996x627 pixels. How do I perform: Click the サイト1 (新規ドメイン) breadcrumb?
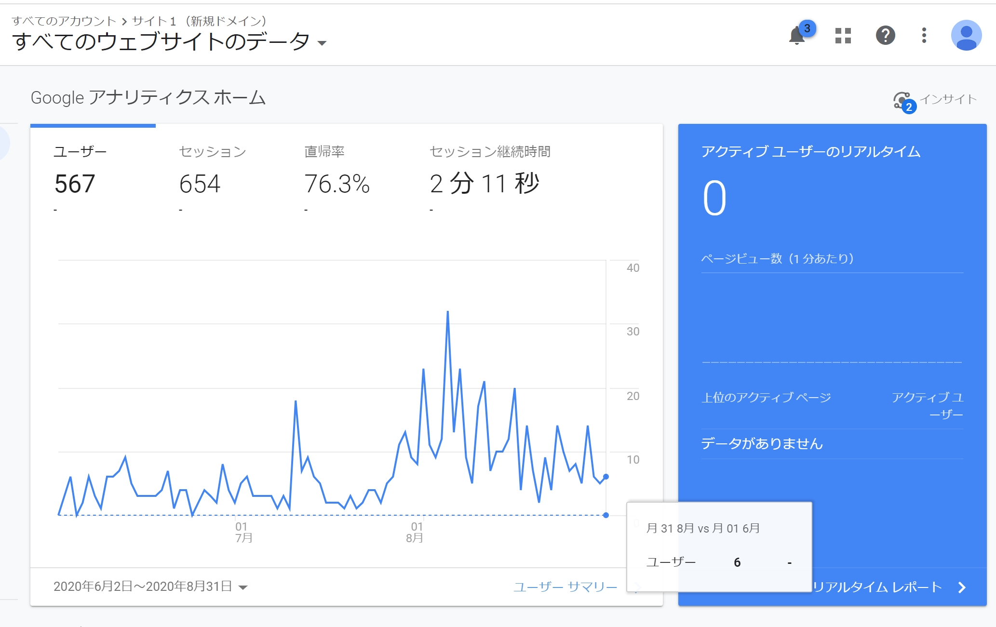click(199, 21)
